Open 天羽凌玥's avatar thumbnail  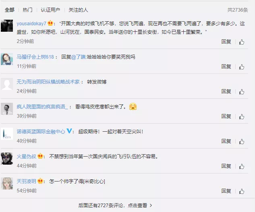[x=7, y=183]
